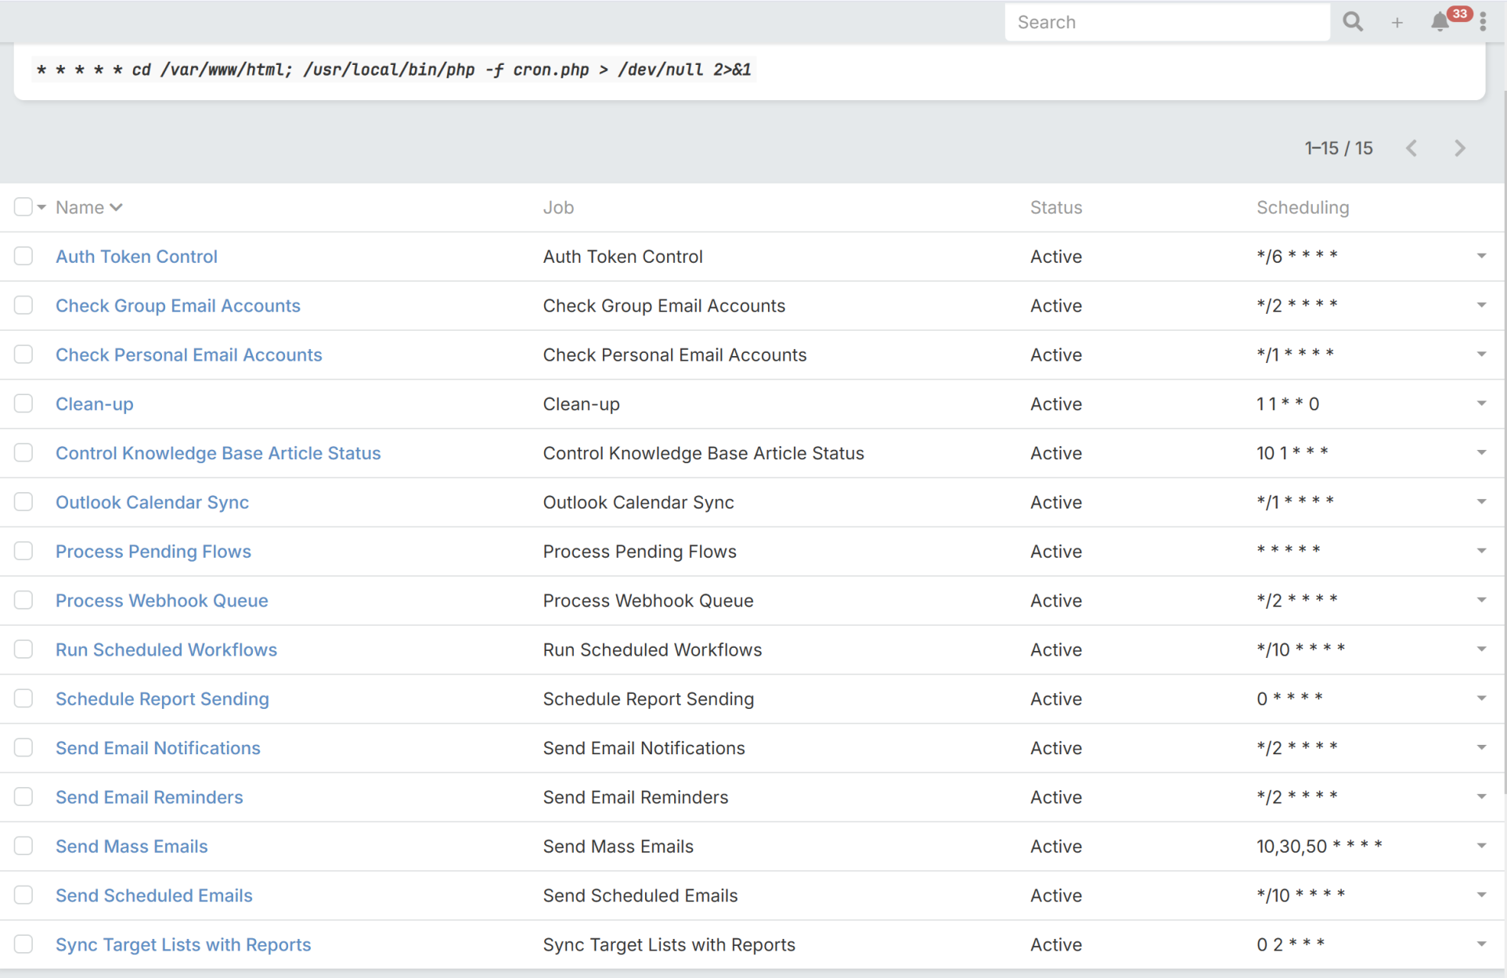Check the Process Pending Flows checkbox
This screenshot has height=978, width=1507.
(x=23, y=551)
